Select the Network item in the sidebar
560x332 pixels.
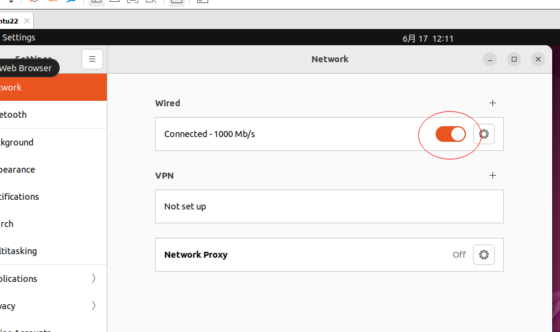point(53,87)
